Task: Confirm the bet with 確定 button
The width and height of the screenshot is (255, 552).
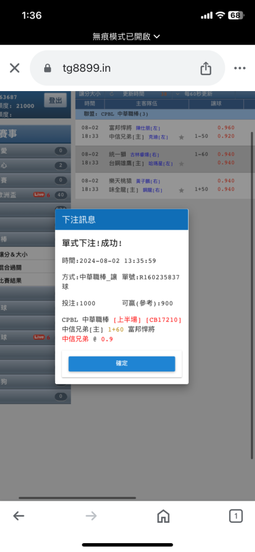Action: pos(122,364)
